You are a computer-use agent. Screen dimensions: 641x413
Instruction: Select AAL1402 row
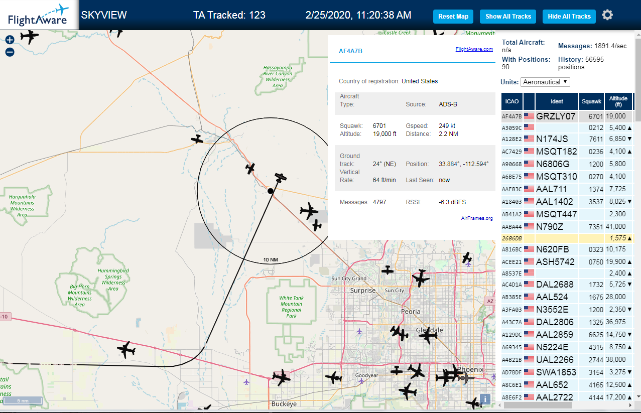click(567, 201)
